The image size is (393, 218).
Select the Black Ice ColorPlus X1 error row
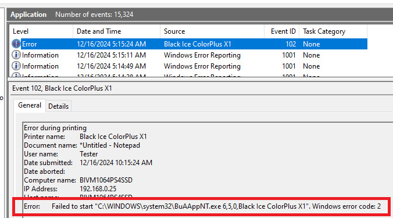(189, 44)
